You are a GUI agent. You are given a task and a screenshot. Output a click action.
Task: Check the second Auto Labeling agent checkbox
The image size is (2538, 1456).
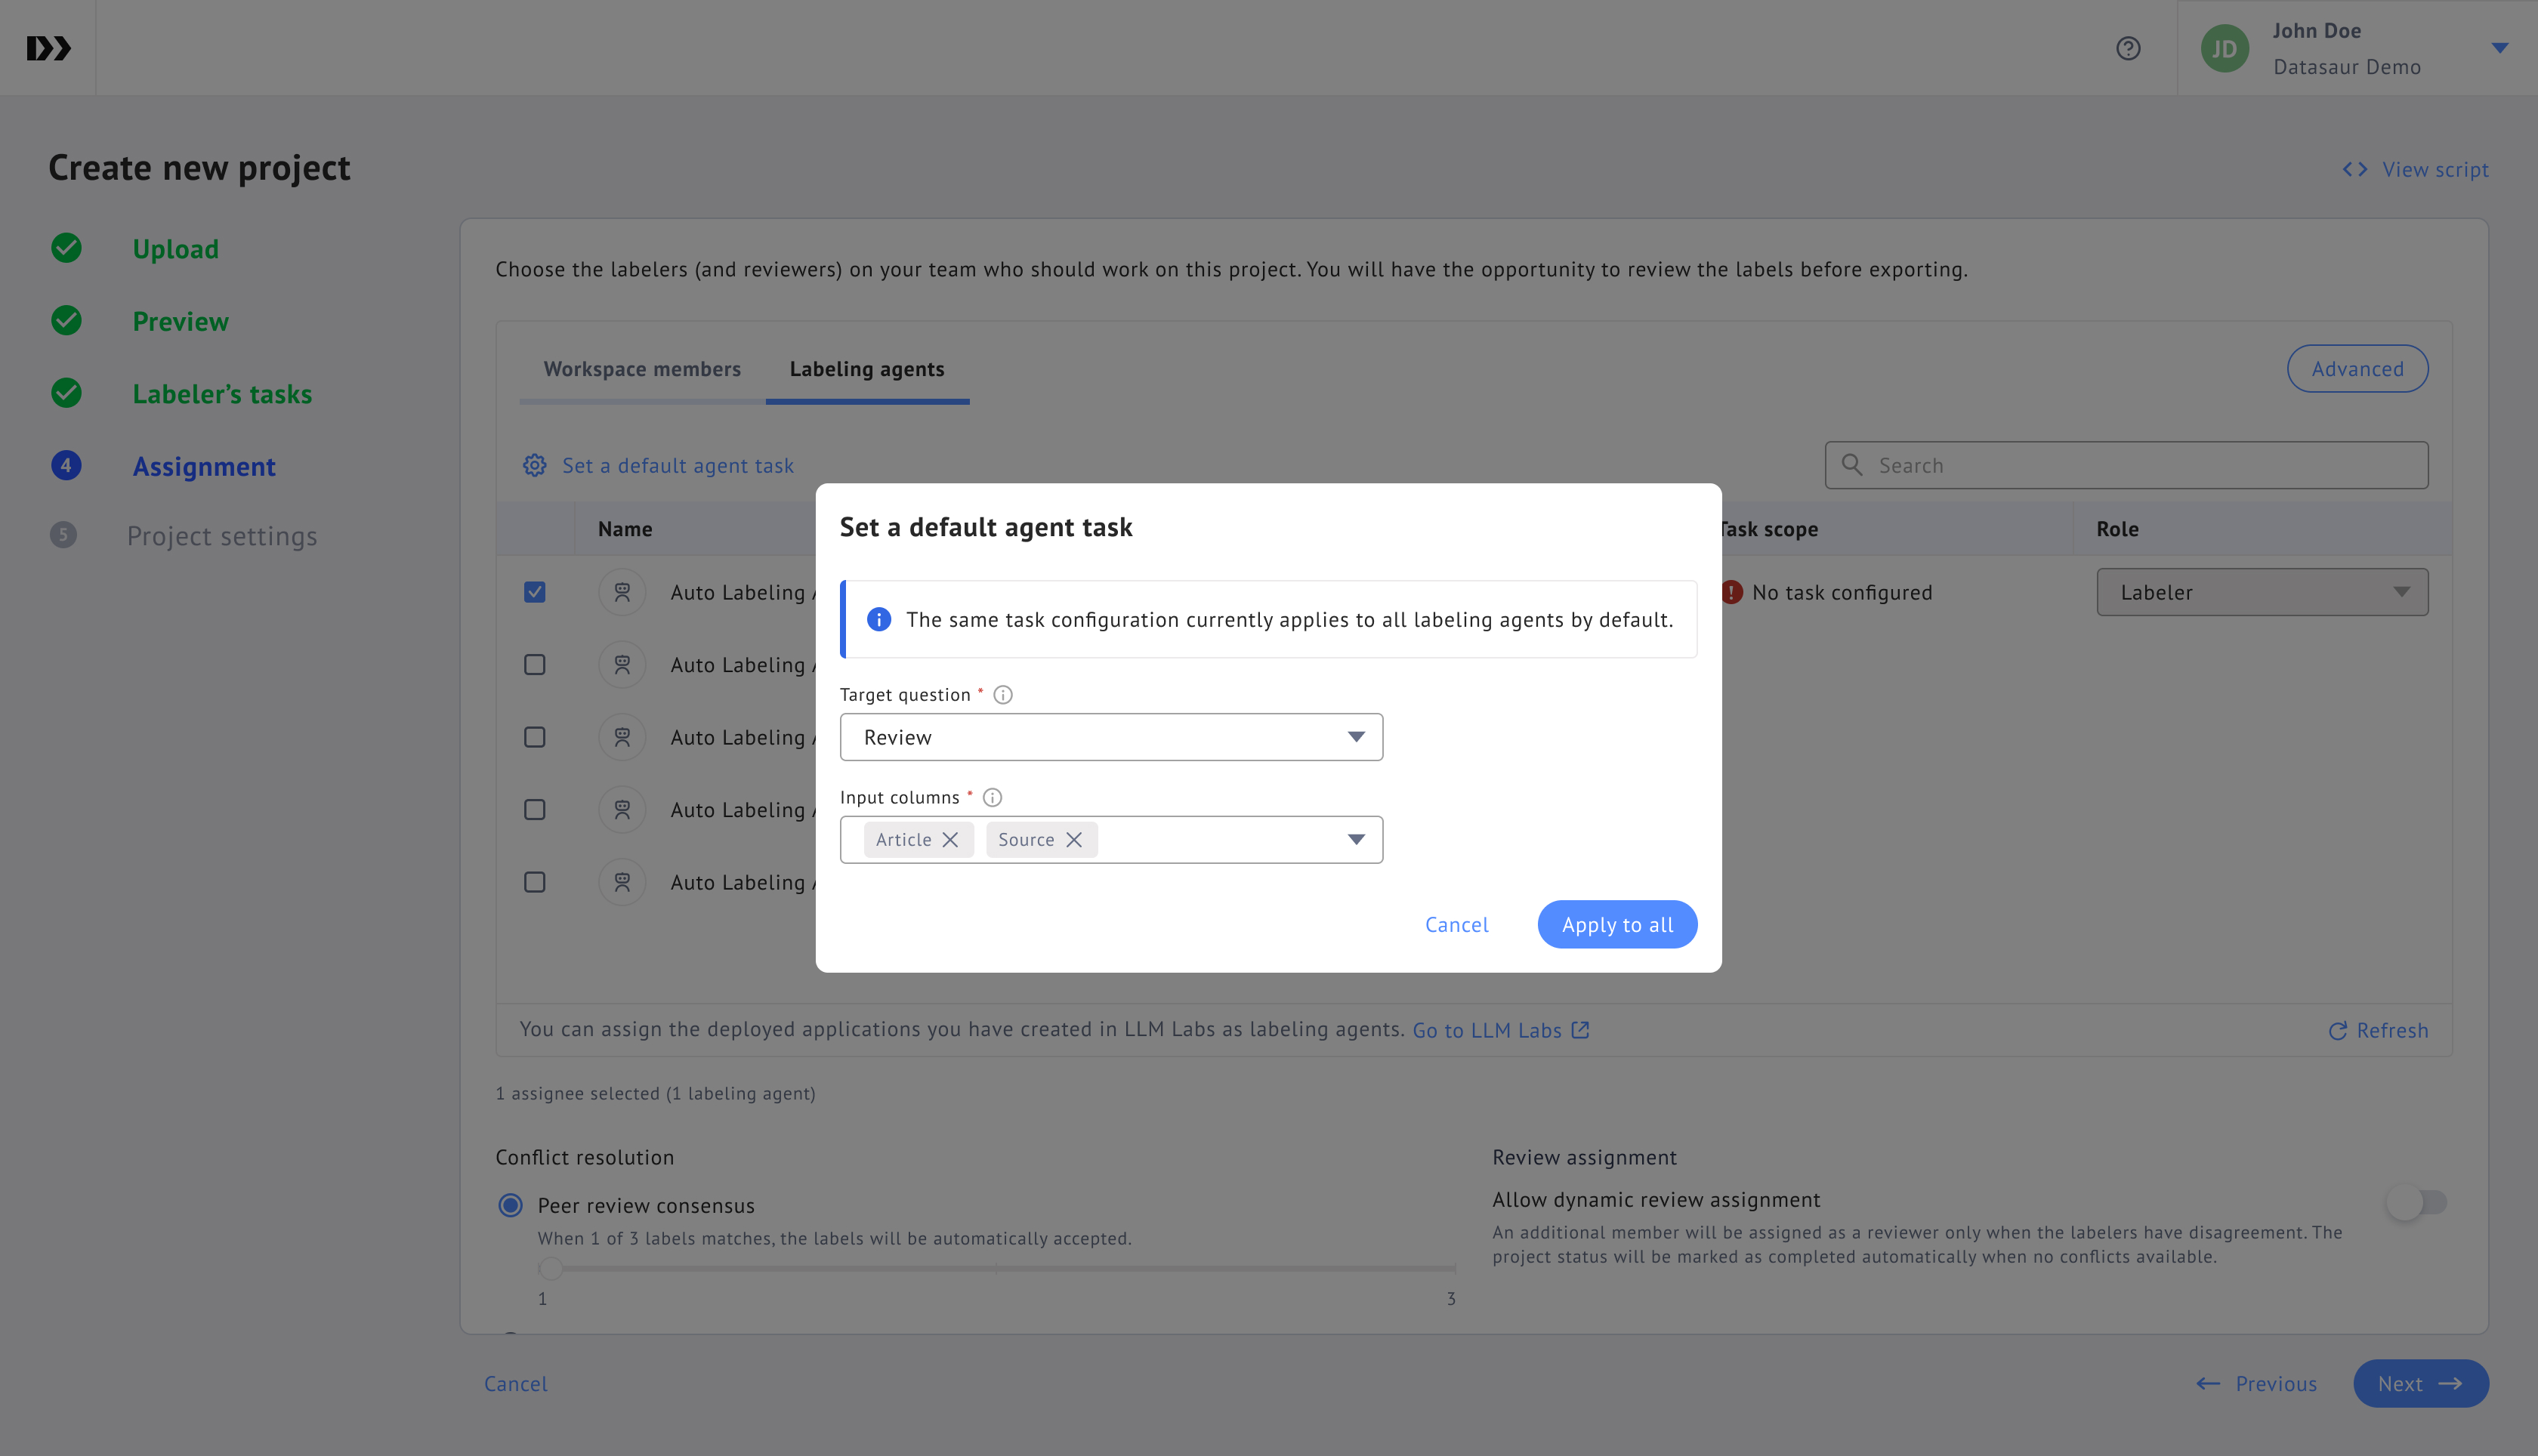click(x=535, y=665)
